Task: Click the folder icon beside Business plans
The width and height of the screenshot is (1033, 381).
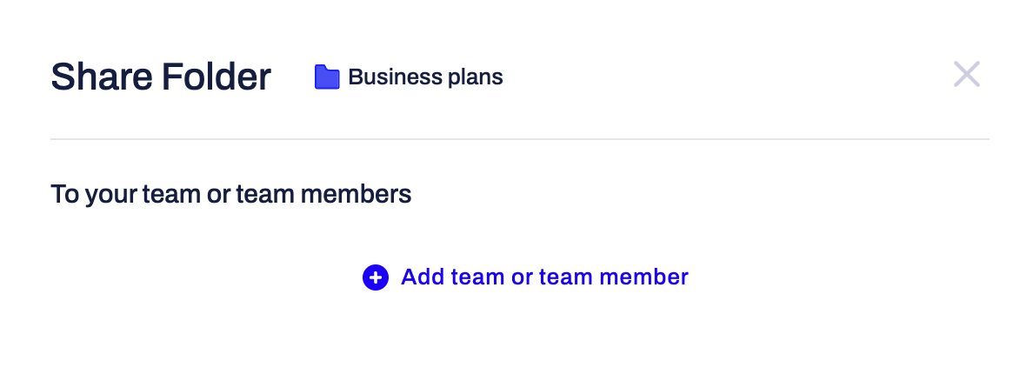Action: click(327, 77)
